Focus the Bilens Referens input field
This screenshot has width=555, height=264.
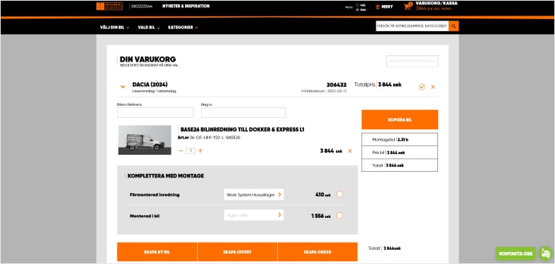coord(155,113)
